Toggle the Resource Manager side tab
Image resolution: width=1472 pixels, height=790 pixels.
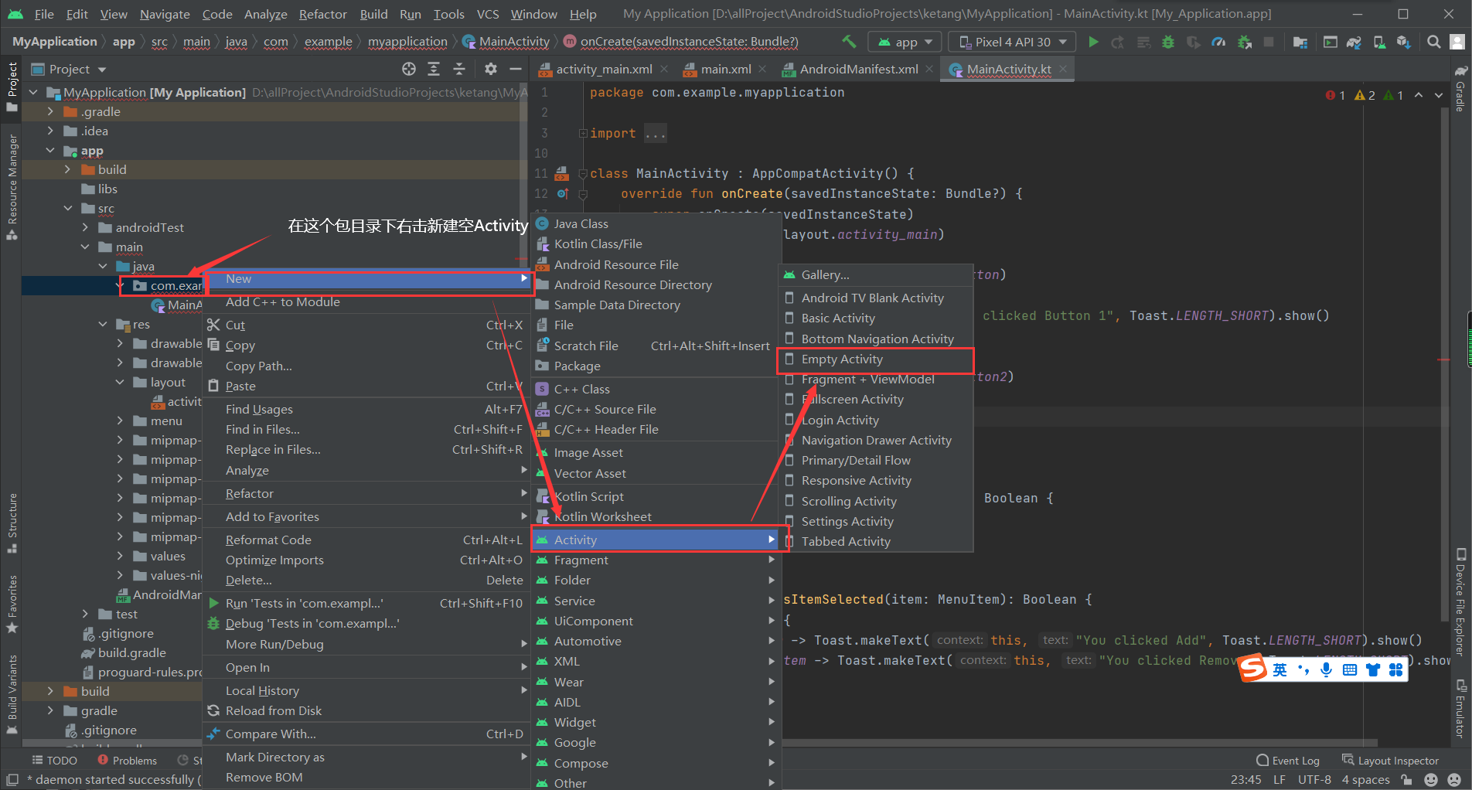(x=12, y=186)
